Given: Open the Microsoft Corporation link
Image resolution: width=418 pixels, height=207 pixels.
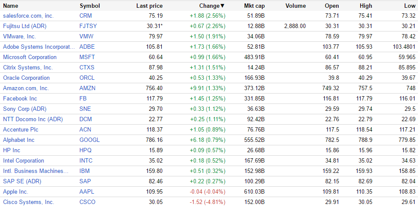Looking at the screenshot, I should (30, 57).
